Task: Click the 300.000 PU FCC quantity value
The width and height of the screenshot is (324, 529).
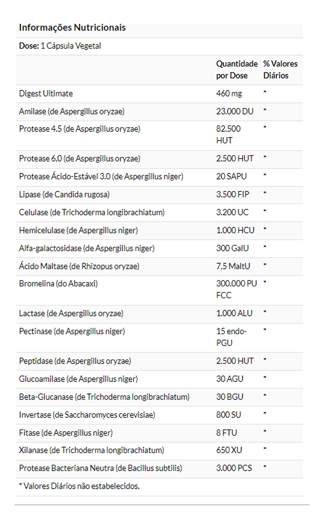Action: point(236,290)
